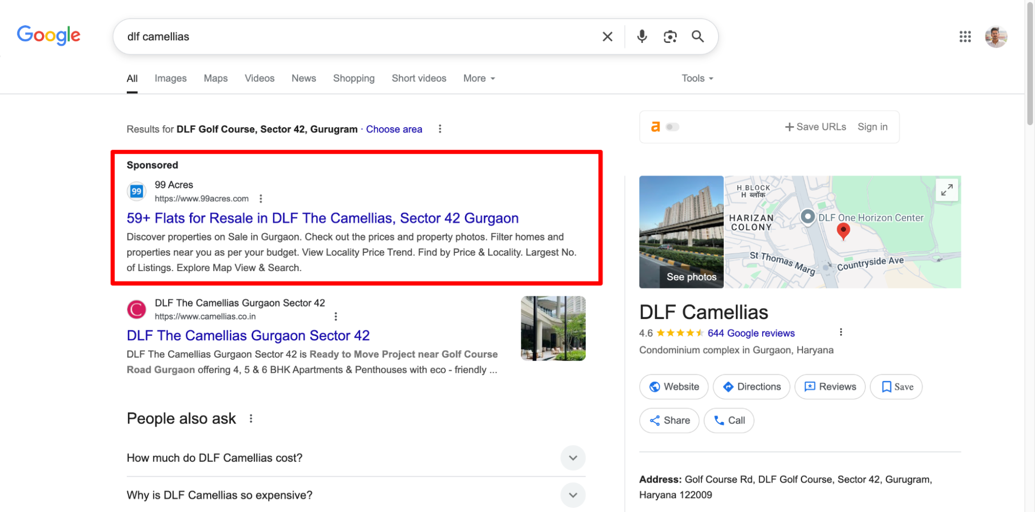This screenshot has height=512, width=1035.
Task: Switch to the Videos tab
Action: tap(259, 78)
